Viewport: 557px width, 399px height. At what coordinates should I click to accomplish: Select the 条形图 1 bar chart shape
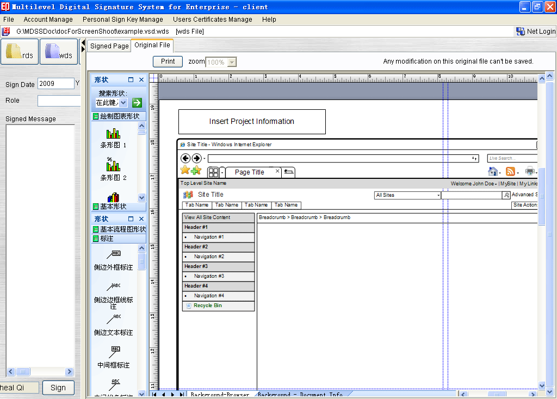[113, 138]
